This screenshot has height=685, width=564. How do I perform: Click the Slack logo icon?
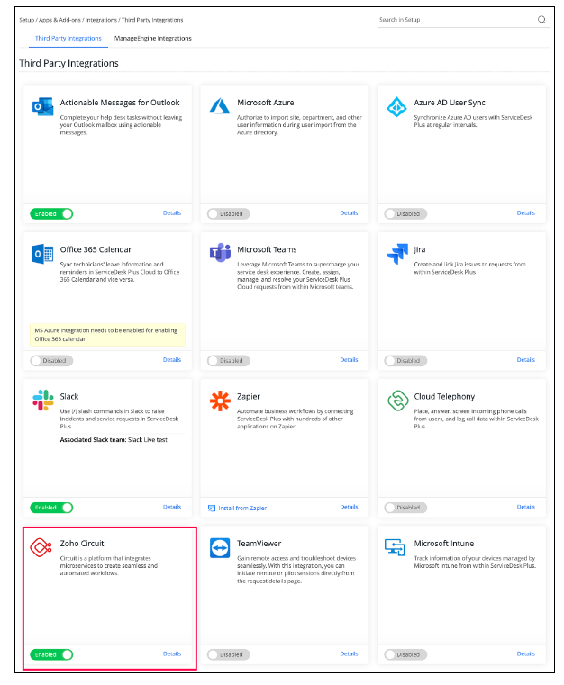coord(43,401)
